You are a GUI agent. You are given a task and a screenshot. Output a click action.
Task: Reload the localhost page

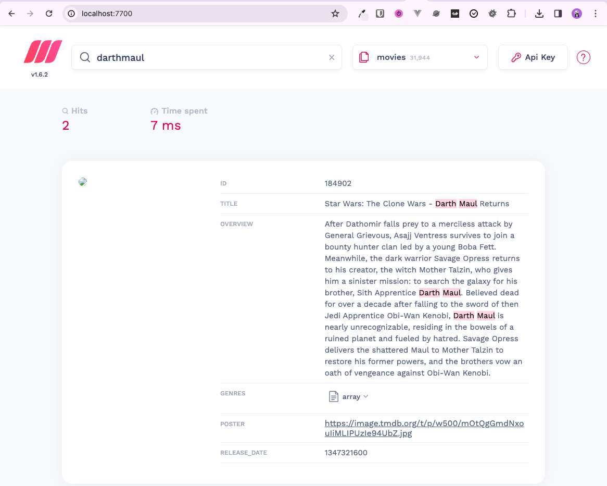click(x=49, y=14)
